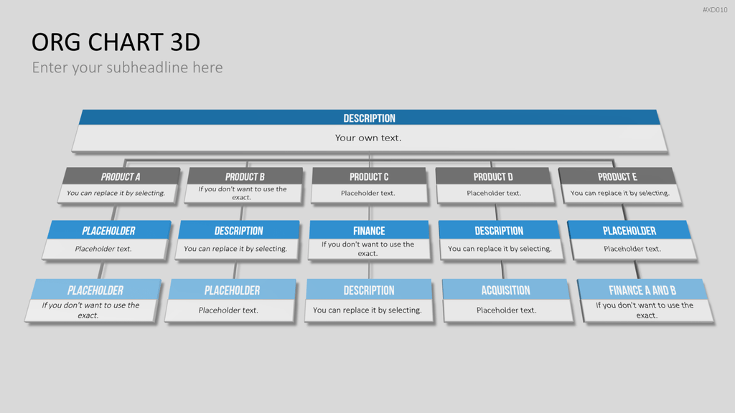Select the PRODUCT A box
This screenshot has height=413, width=735.
[119, 185]
